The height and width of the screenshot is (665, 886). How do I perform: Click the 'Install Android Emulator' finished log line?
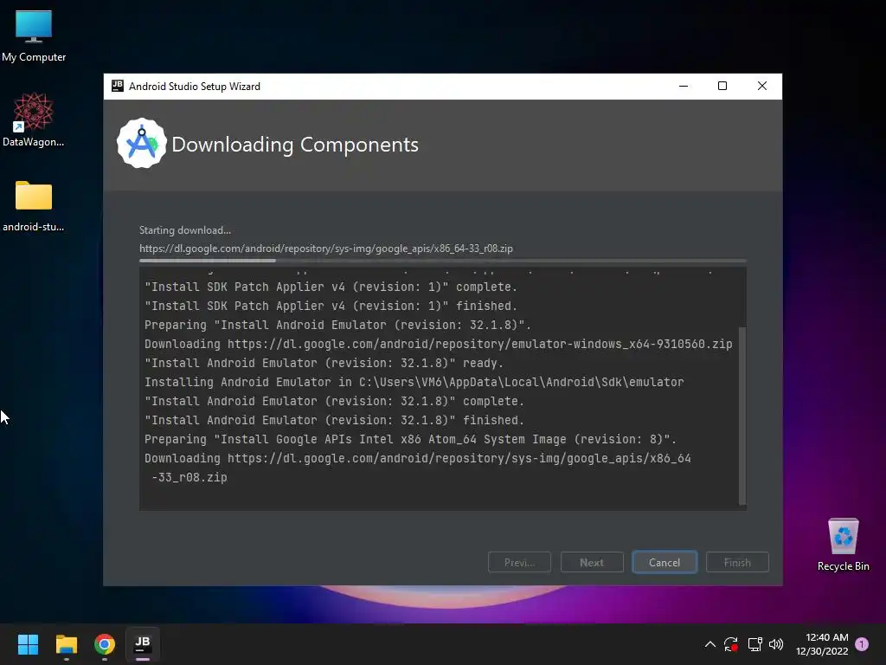pos(334,420)
